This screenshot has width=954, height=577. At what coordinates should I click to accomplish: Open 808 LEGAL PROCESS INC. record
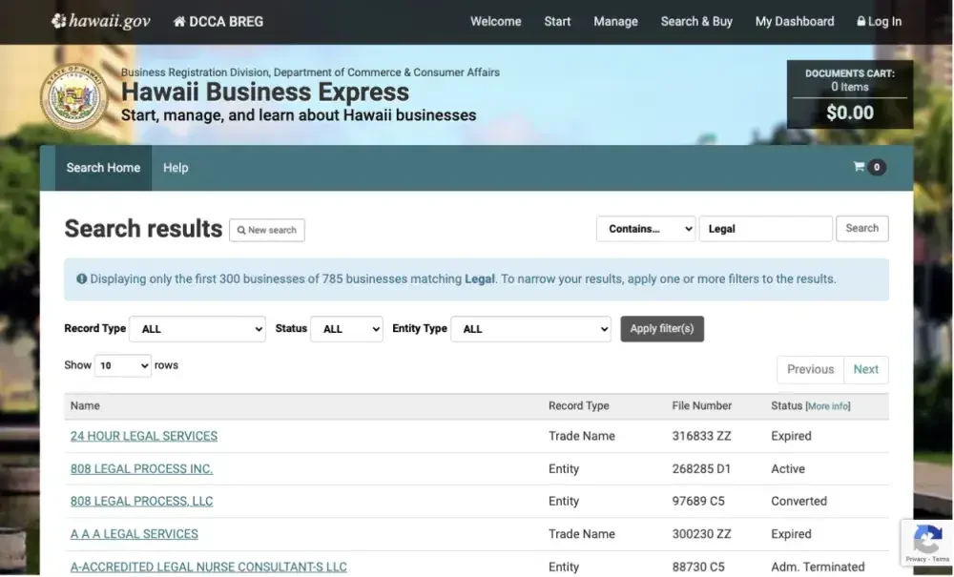142,469
